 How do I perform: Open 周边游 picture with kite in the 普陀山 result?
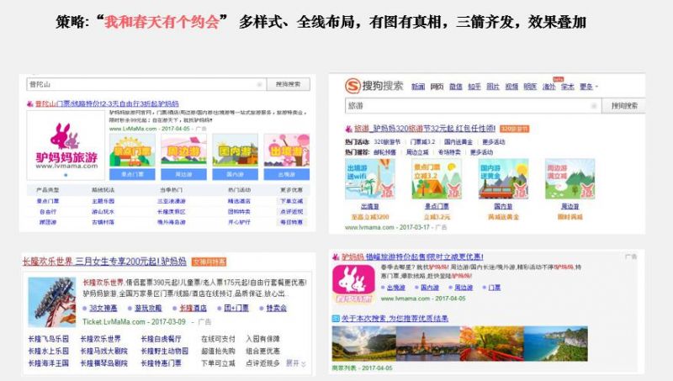point(183,151)
